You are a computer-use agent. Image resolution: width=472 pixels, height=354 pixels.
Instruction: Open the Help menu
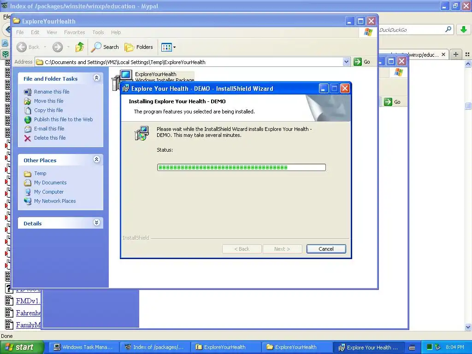coord(116,32)
